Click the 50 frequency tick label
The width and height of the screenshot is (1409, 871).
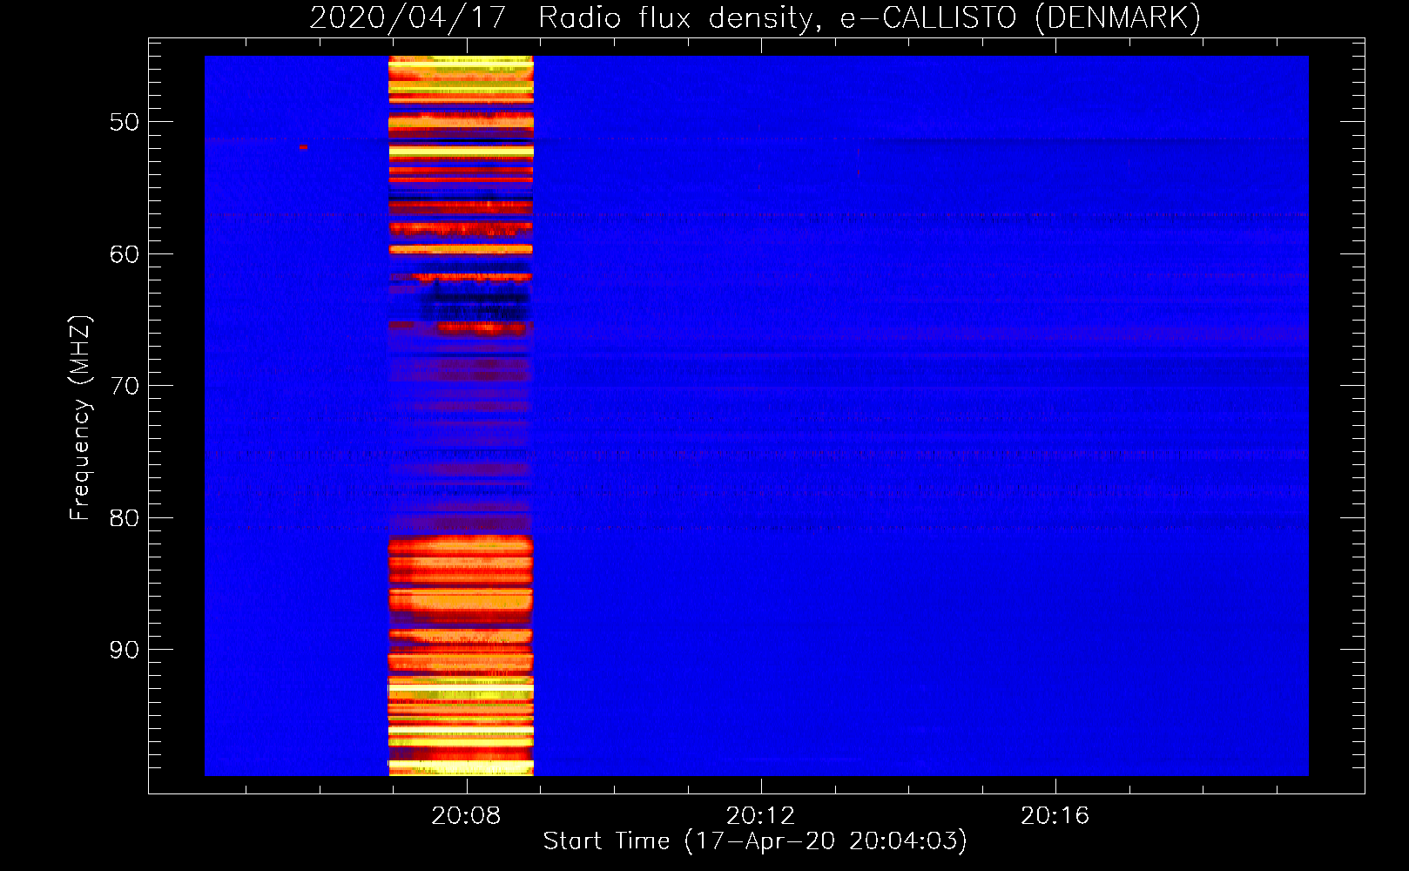(x=125, y=122)
